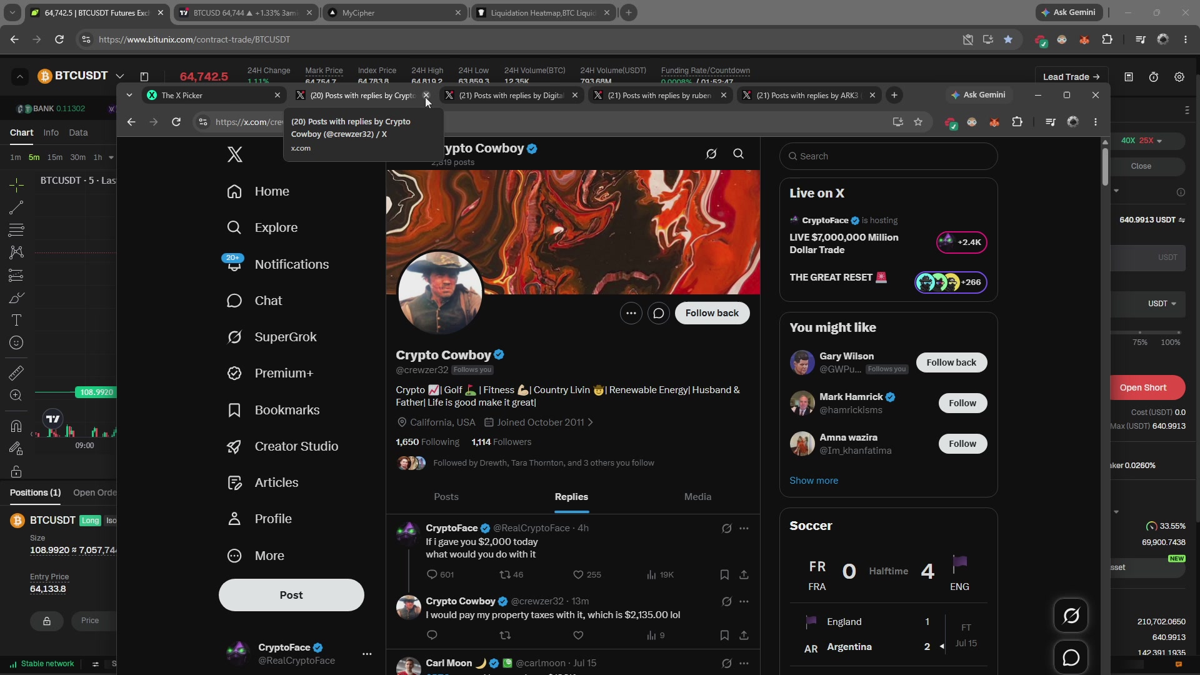1200x675 pixels.
Task: Open Grok SuperGrok in X sidebar
Action: point(272,337)
